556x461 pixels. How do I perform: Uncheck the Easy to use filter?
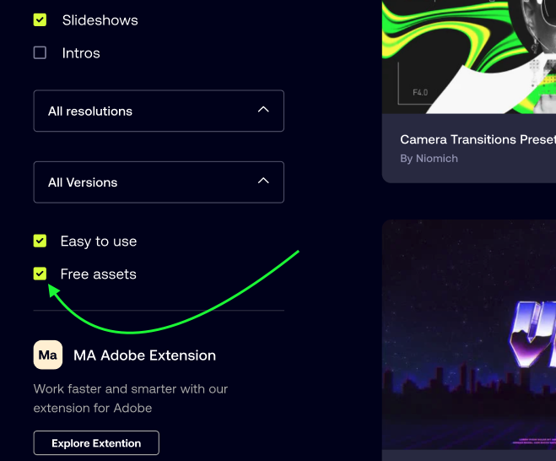[x=40, y=241]
